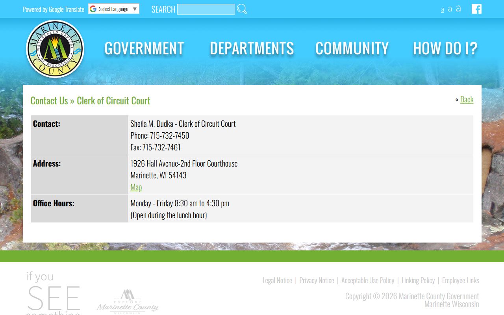This screenshot has height=315, width=504.
Task: Open the Government menu
Action: [x=144, y=48]
